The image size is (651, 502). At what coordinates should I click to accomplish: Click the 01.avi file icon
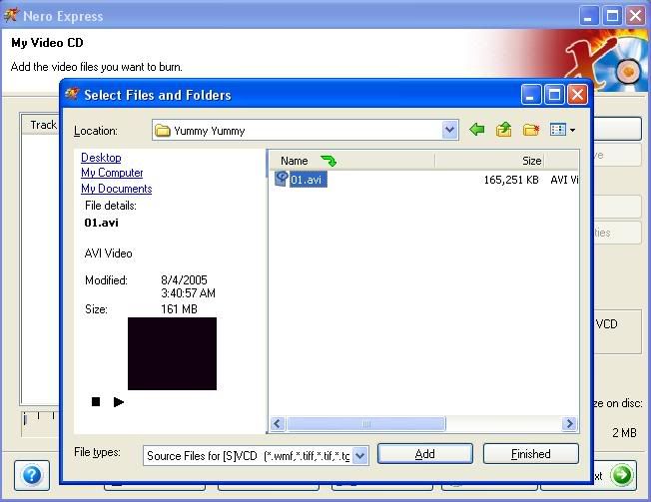[x=282, y=179]
